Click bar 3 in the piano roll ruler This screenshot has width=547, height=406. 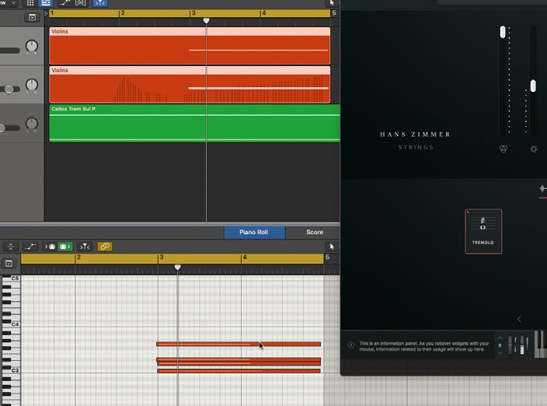pyautogui.click(x=161, y=257)
